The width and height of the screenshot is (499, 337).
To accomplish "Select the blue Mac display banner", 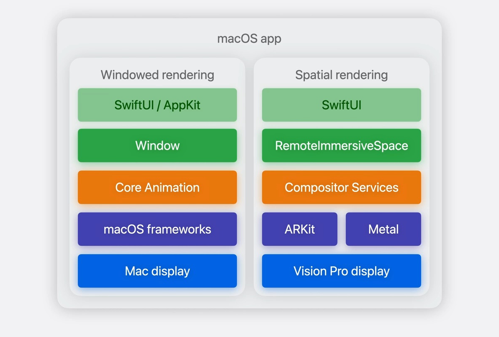I will point(157,271).
